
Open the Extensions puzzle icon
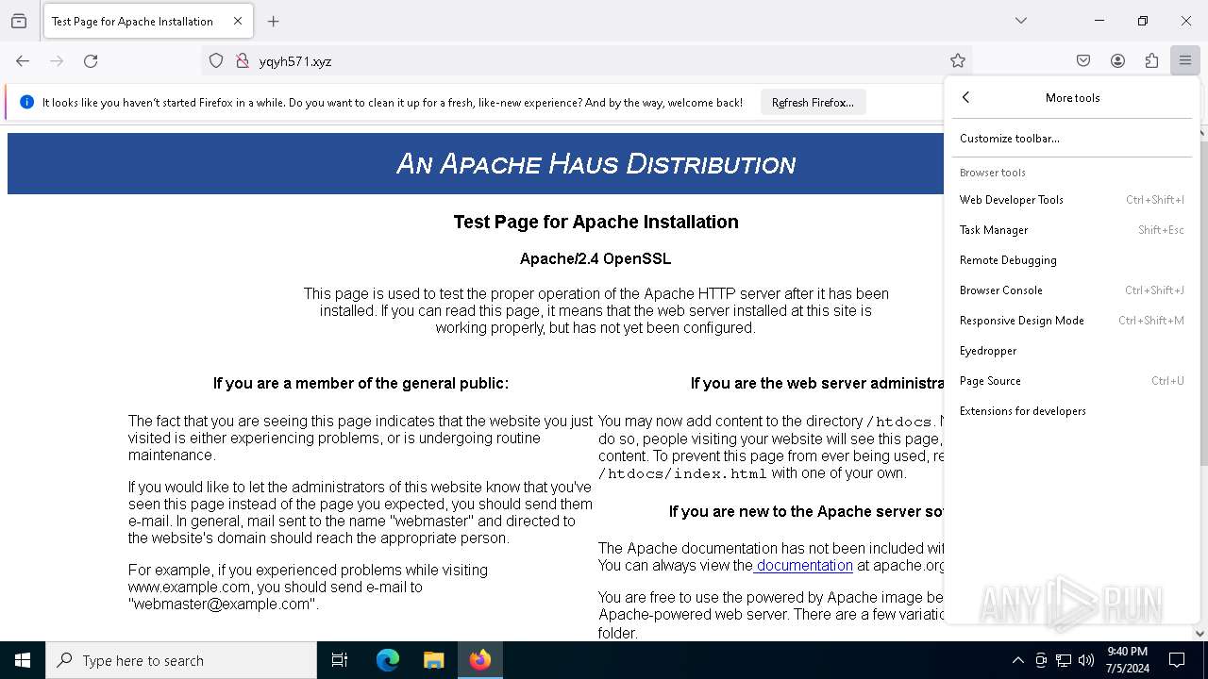click(x=1151, y=60)
